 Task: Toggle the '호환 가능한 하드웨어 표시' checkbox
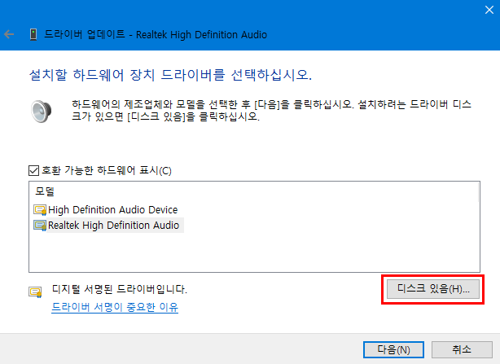(x=33, y=170)
